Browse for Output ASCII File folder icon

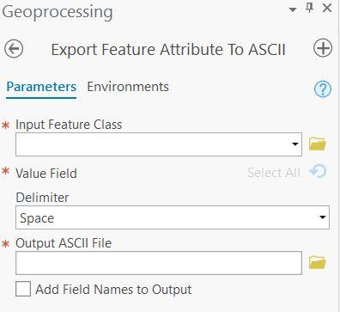tap(318, 262)
